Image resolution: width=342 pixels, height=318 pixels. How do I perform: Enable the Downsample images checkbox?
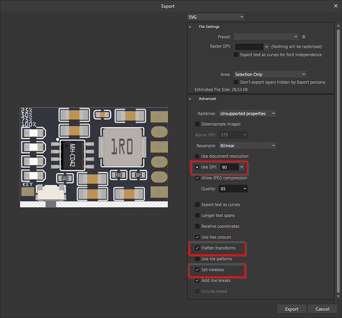(197, 124)
